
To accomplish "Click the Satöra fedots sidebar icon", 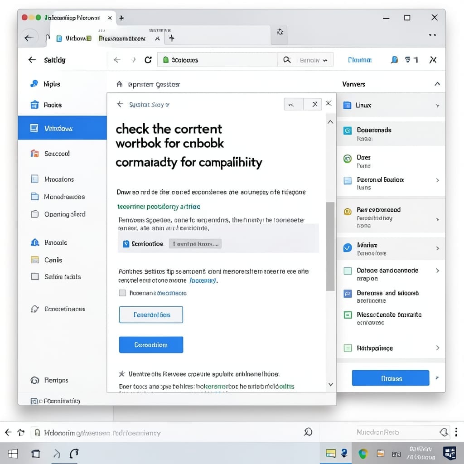I will [35, 276].
